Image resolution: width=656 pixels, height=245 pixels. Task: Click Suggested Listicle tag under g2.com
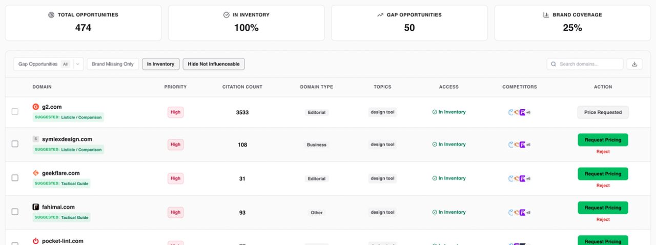(68, 117)
